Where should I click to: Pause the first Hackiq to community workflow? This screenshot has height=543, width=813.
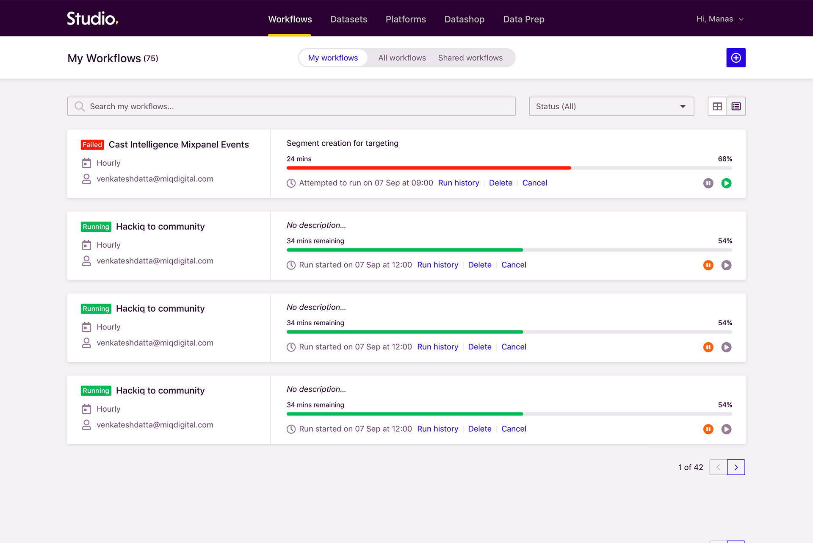coord(708,265)
